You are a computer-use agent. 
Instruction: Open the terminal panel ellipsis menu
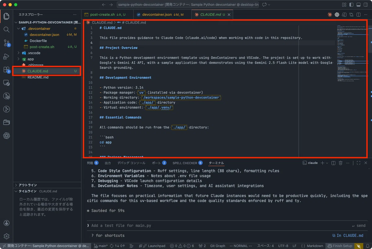tap(348, 163)
